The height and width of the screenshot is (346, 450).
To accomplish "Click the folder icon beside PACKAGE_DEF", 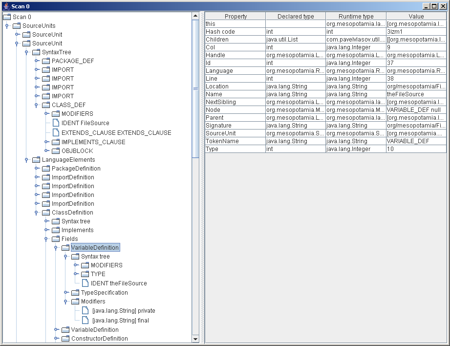I will click(46, 61).
